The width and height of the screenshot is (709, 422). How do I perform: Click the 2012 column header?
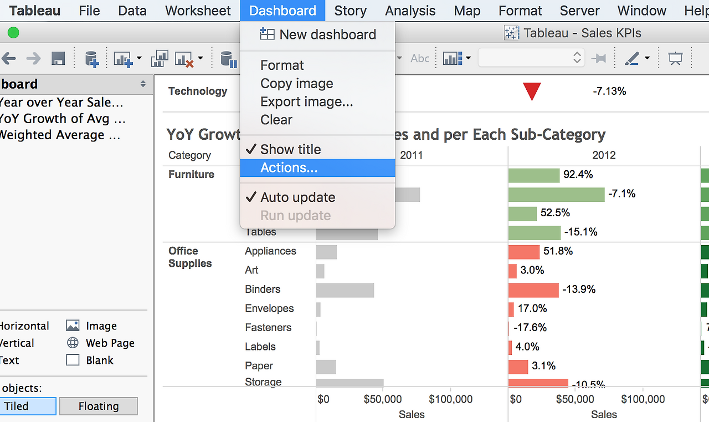(x=604, y=155)
